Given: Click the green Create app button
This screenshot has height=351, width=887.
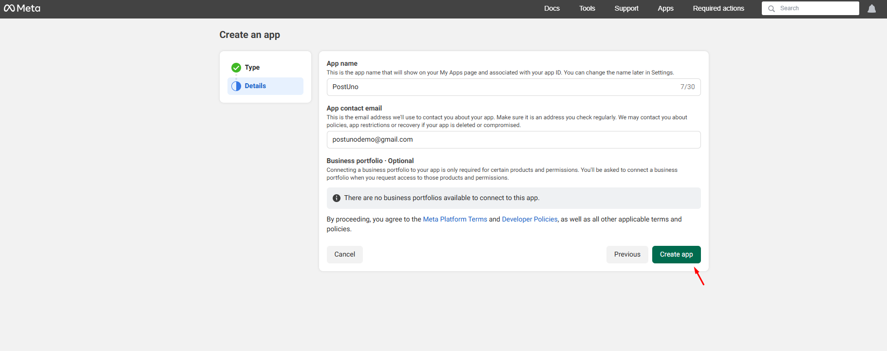Looking at the screenshot, I should [676, 255].
